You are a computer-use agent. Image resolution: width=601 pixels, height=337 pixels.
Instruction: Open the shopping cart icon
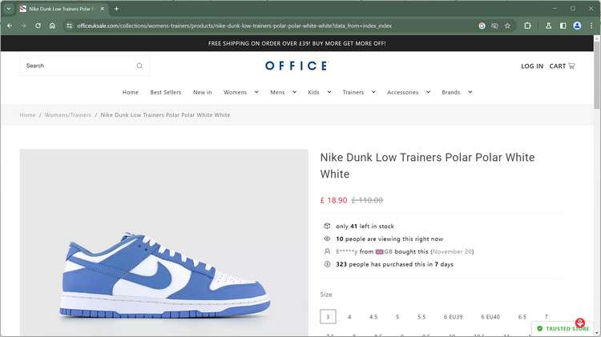(x=571, y=66)
